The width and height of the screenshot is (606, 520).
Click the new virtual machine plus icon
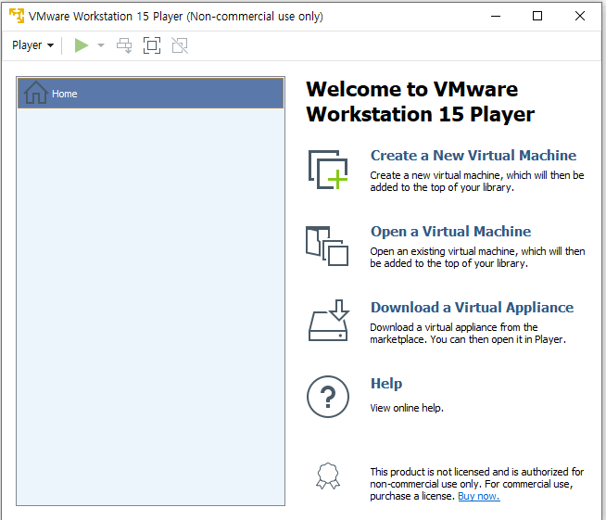[x=328, y=170]
